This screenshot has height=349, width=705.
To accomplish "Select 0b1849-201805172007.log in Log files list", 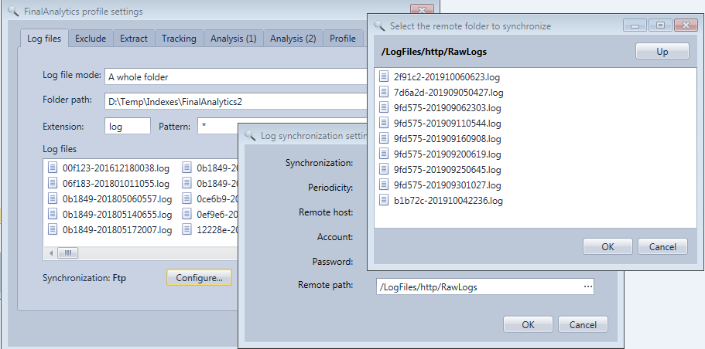I will point(117,229).
